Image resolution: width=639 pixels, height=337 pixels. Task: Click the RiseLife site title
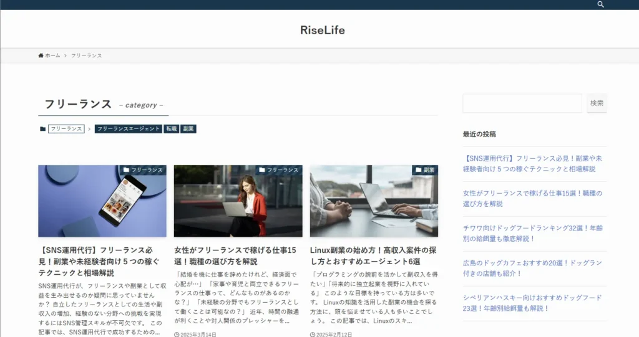point(323,30)
